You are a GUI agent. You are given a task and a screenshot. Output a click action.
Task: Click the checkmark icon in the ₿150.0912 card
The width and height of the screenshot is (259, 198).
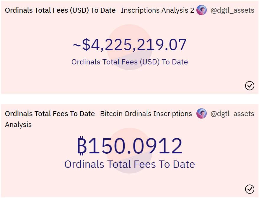pos(250,189)
